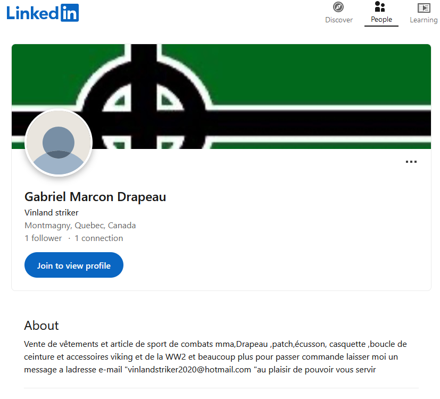Click the 1 connection count

99,238
